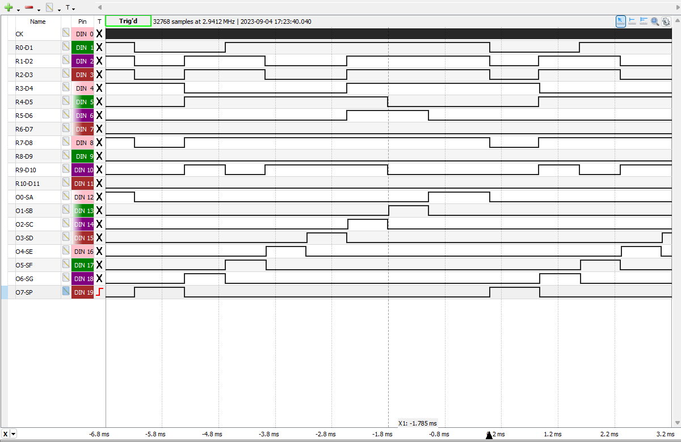Click the trigger position marker on the time axis

489,435
